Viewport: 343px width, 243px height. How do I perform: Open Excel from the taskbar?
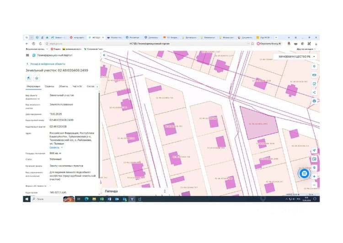point(102,199)
